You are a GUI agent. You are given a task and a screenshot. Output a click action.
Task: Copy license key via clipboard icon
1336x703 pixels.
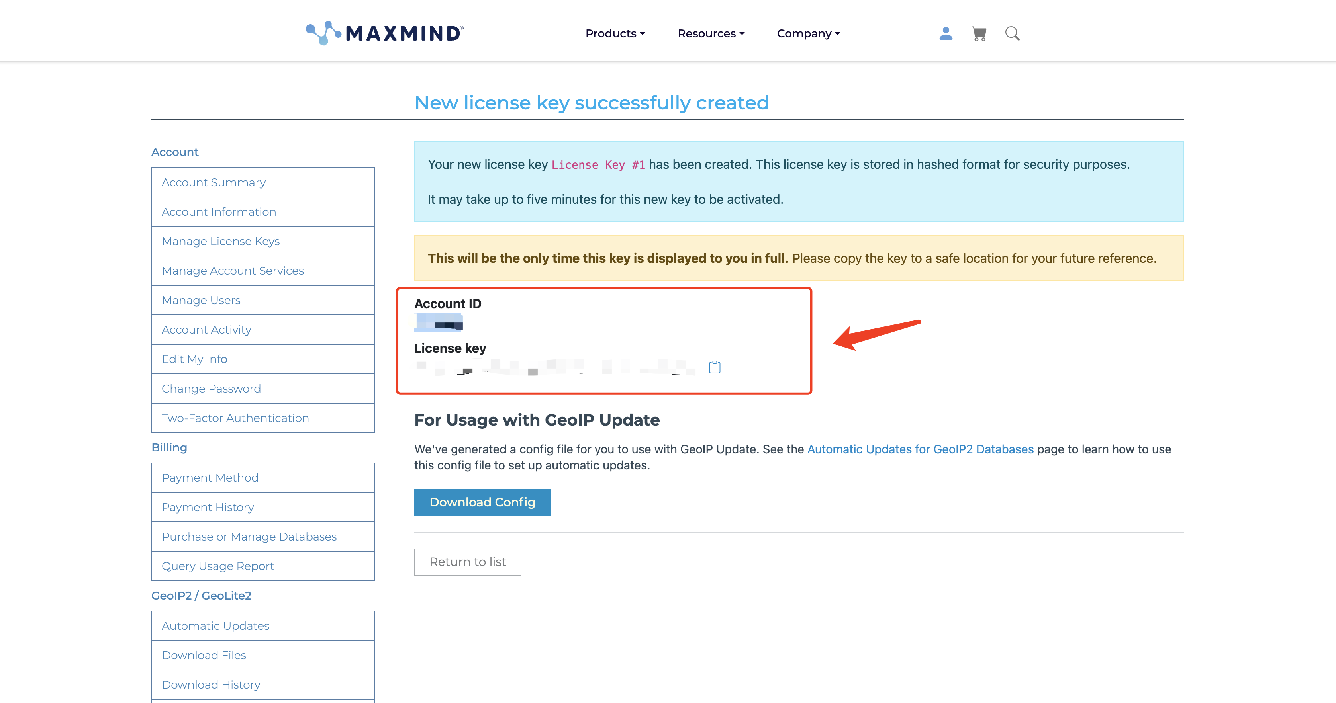click(715, 367)
